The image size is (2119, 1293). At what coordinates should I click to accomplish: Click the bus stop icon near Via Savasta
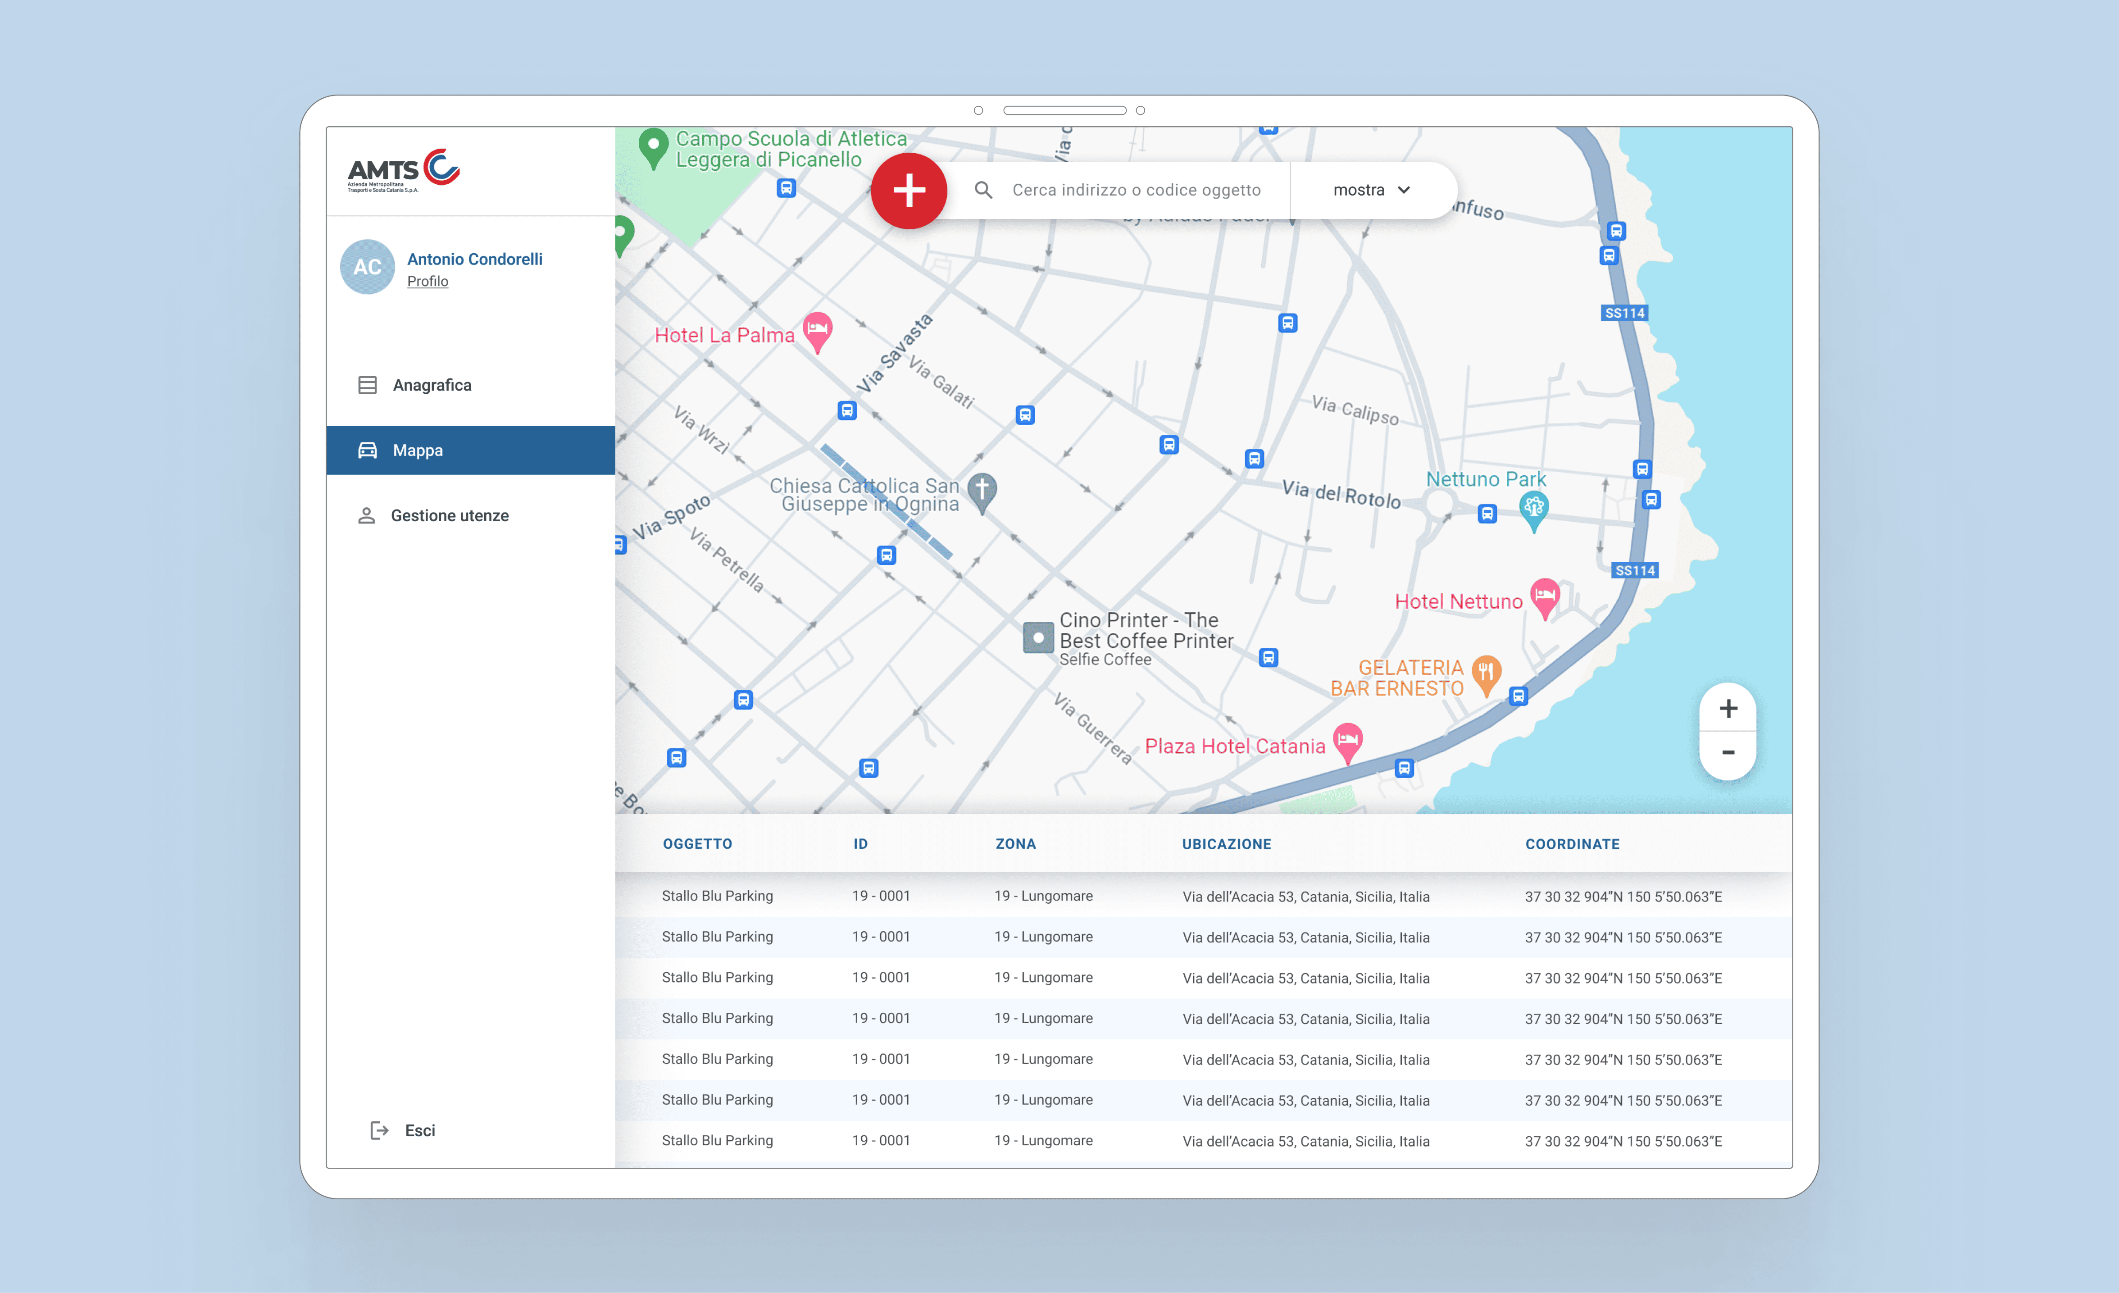[847, 411]
